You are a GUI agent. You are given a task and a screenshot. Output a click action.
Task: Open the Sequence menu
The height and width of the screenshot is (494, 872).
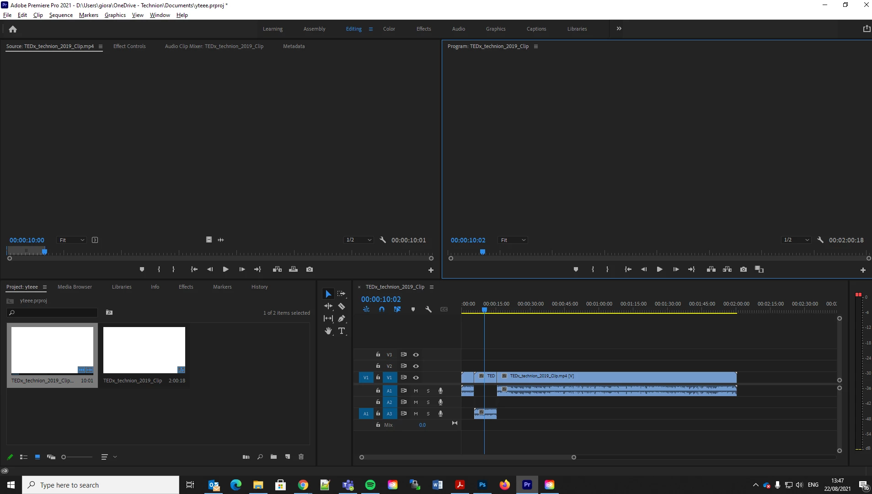coord(61,15)
